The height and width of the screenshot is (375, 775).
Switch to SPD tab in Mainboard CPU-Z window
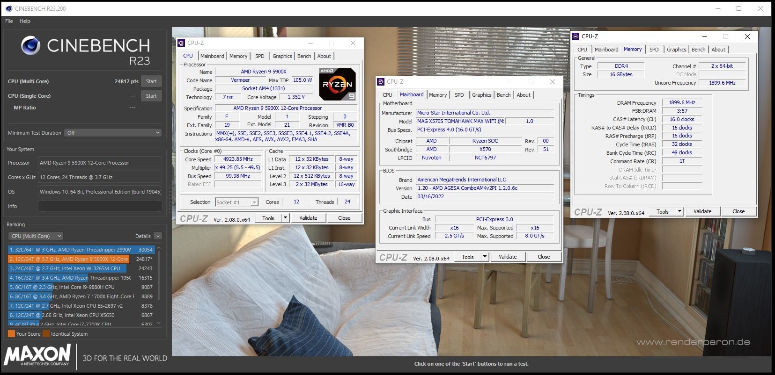point(459,95)
